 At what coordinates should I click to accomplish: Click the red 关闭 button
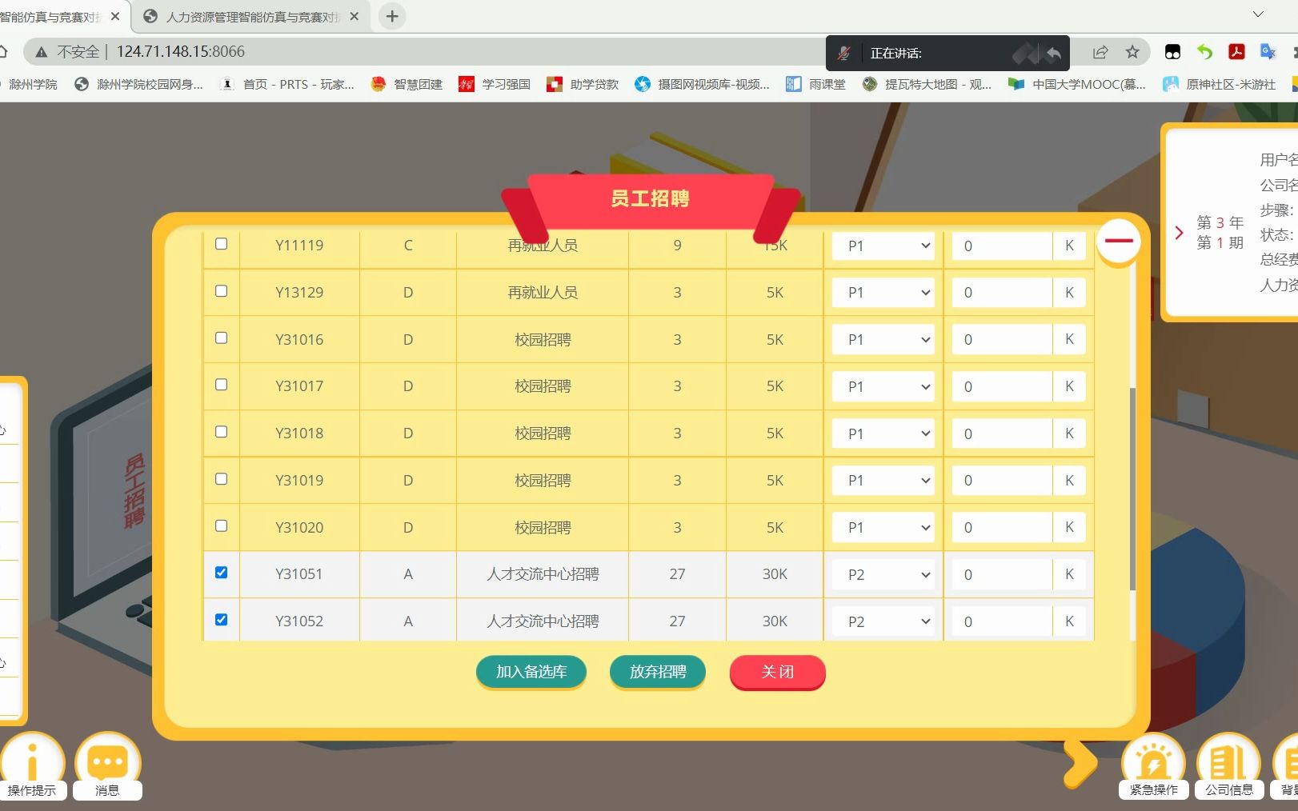[x=777, y=672]
